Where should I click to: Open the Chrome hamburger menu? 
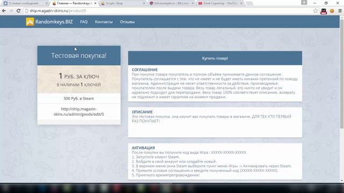coord(340,11)
